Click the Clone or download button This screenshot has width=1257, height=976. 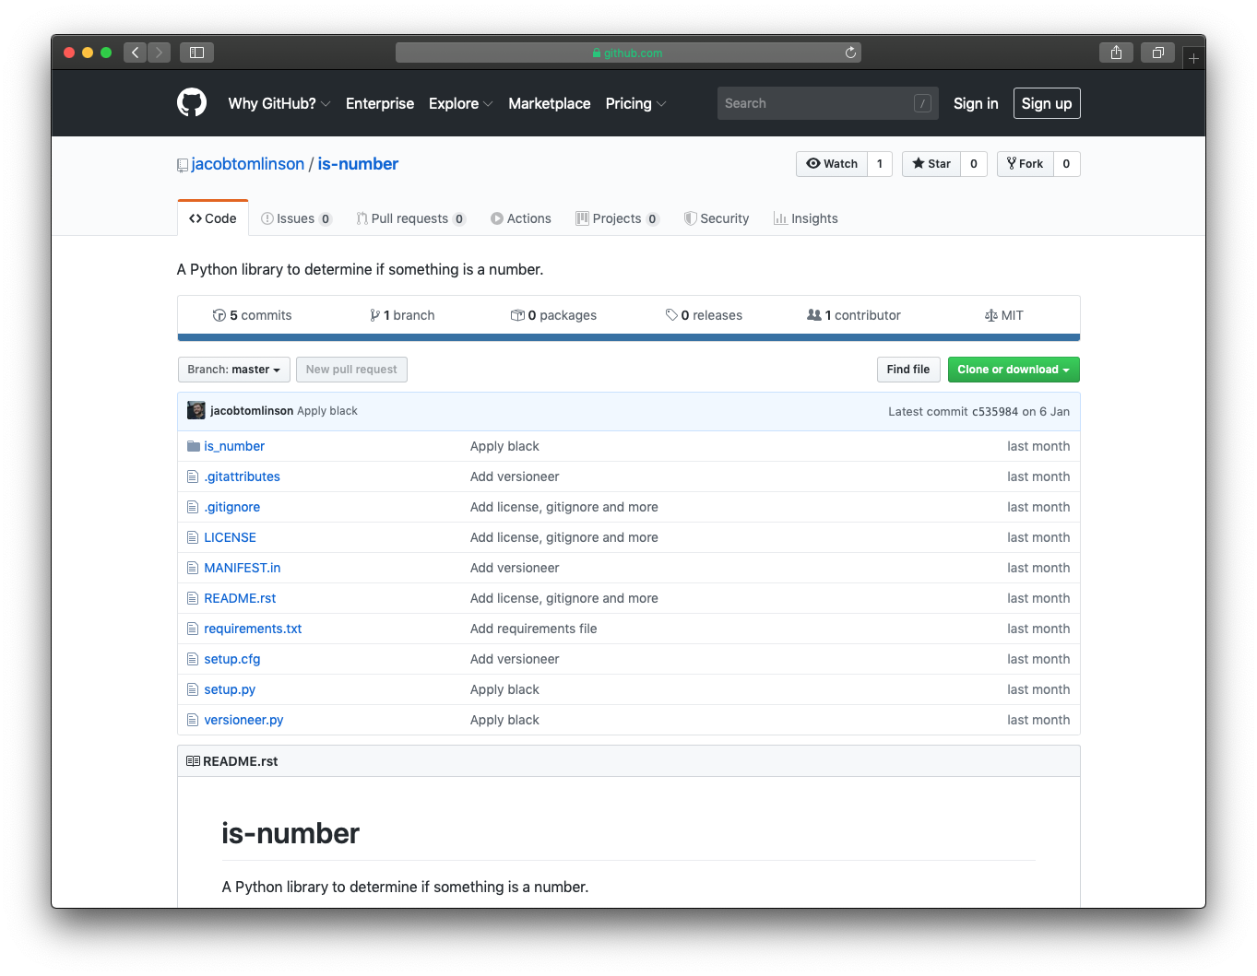tap(1013, 369)
